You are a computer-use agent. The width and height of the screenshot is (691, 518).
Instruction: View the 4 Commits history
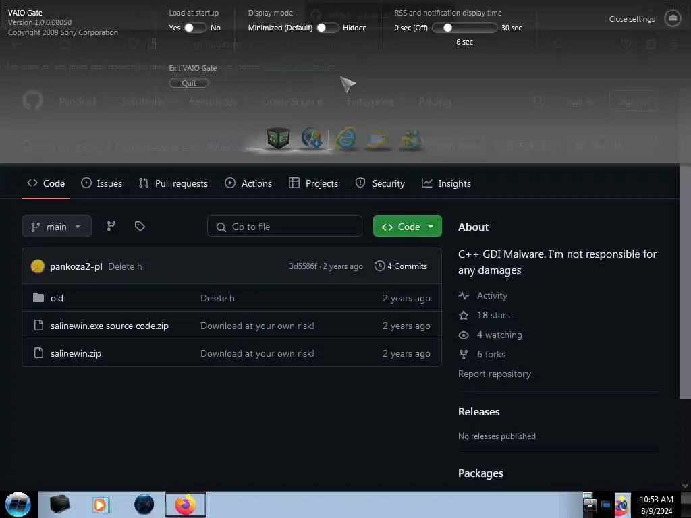401,266
